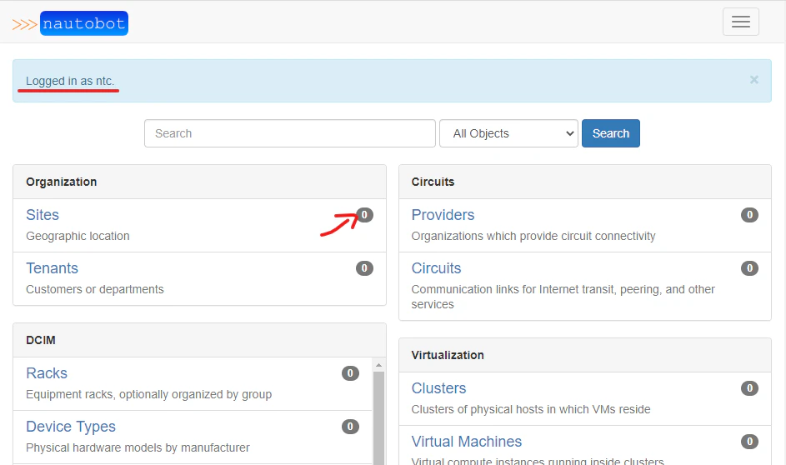Click the Circuits link count badge
Image resolution: width=786 pixels, height=465 pixels.
point(749,268)
